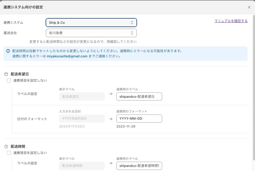Tick 連携項目を設定しない under 配送希望日

[x=9, y=80]
